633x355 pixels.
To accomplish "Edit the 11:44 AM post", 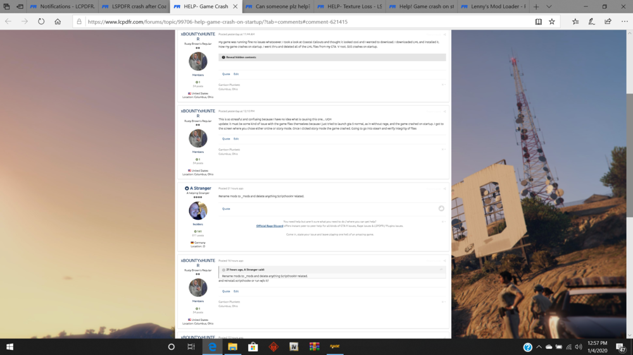I will coord(236,74).
